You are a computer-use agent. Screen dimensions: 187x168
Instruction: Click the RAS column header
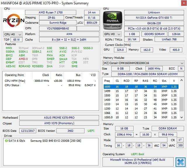click(146, 81)
